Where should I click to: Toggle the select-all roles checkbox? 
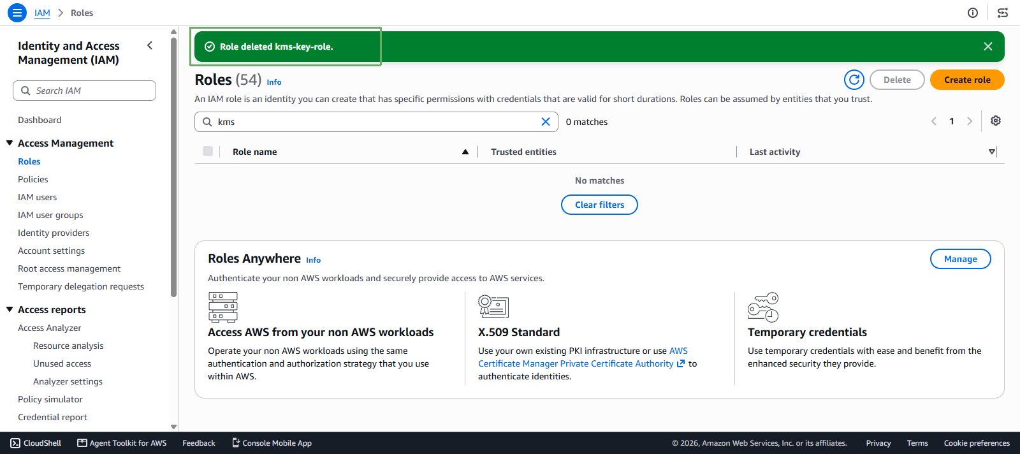point(208,151)
